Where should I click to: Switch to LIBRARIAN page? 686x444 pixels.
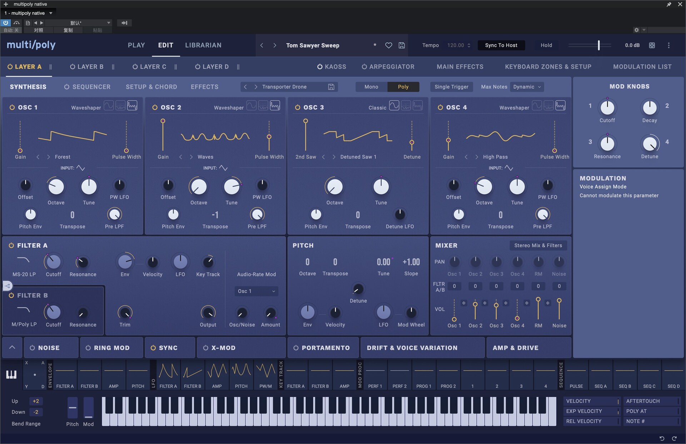[x=203, y=45]
